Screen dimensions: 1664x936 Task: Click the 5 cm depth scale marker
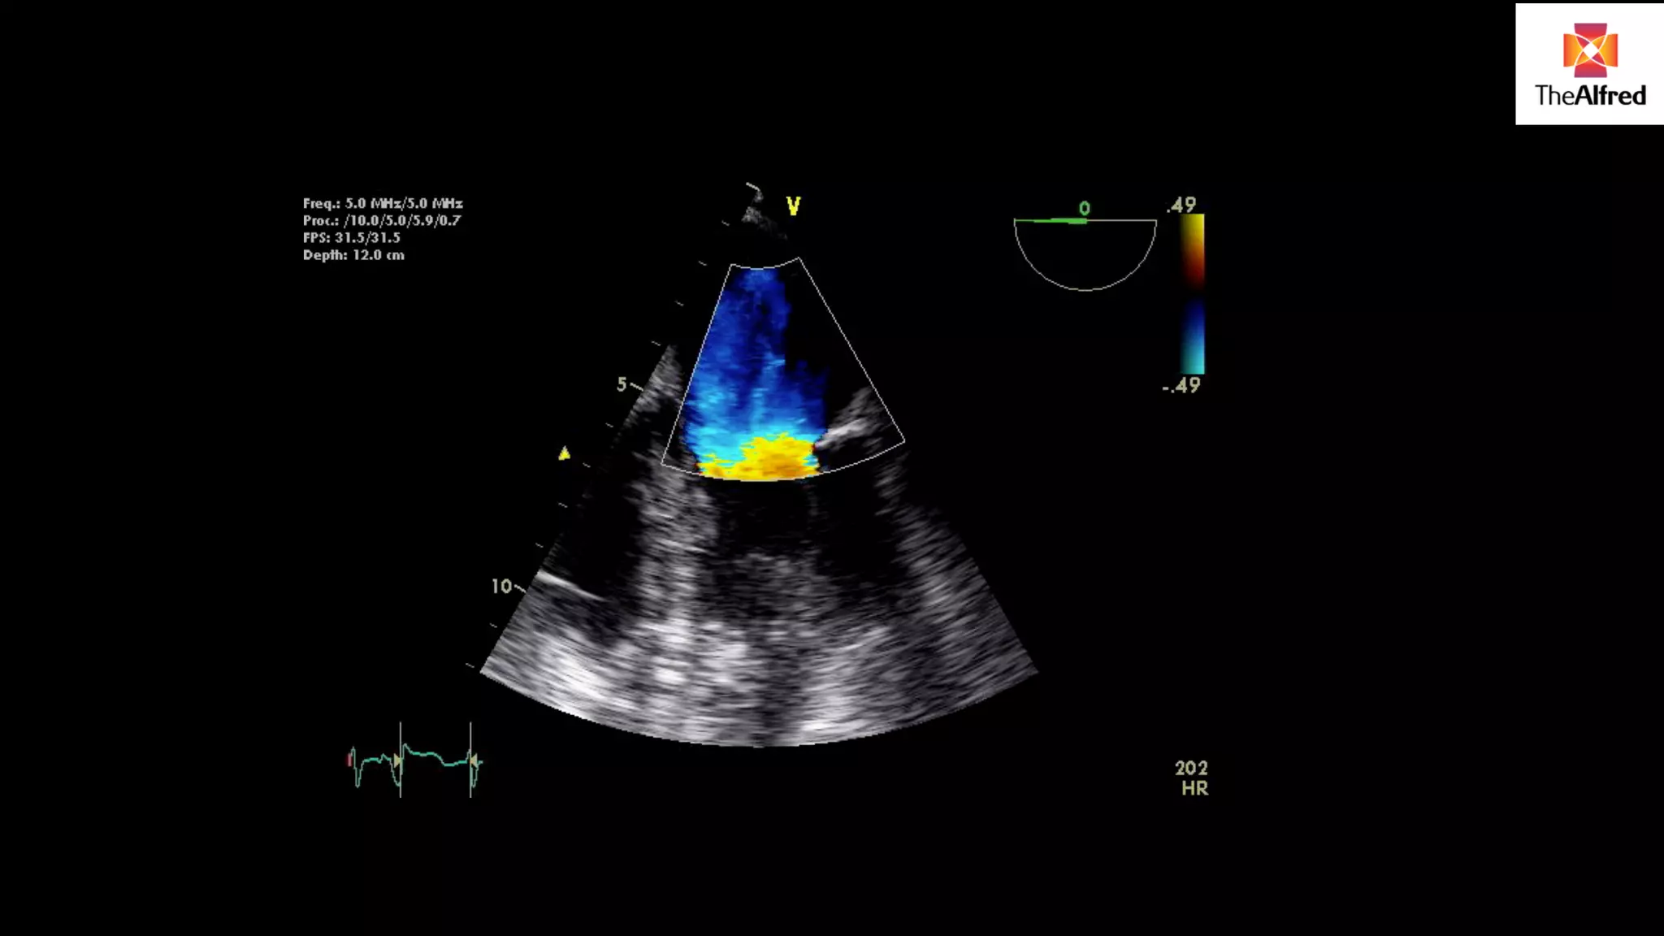click(x=622, y=384)
